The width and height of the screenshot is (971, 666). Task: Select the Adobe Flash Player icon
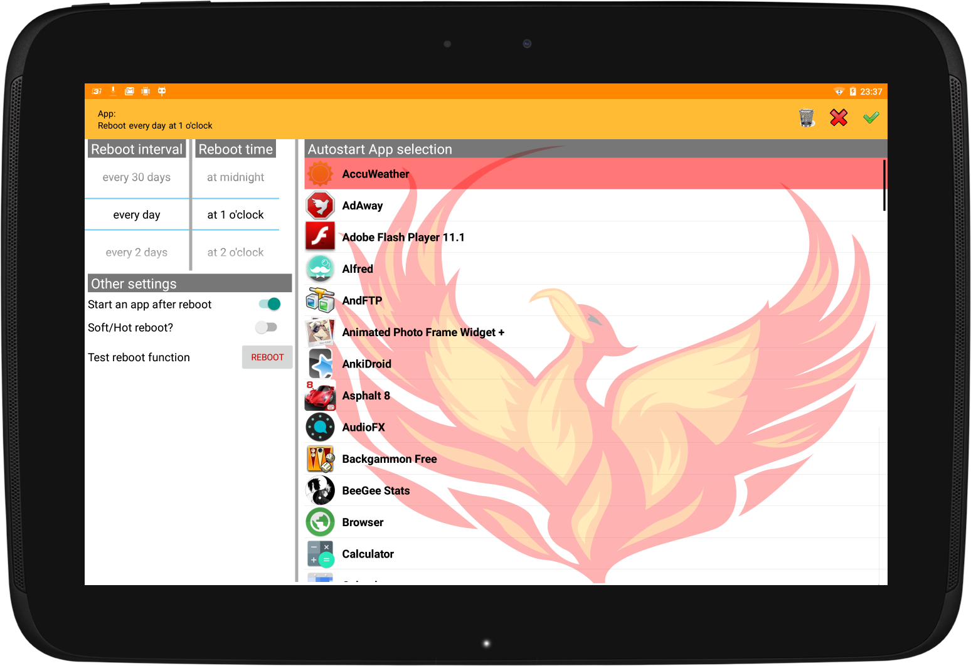(321, 237)
